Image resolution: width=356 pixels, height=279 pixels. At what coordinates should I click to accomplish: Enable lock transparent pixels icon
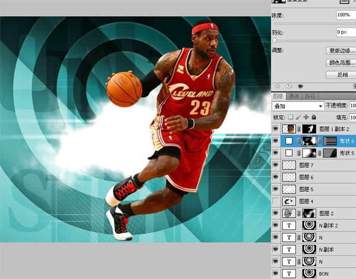click(290, 117)
